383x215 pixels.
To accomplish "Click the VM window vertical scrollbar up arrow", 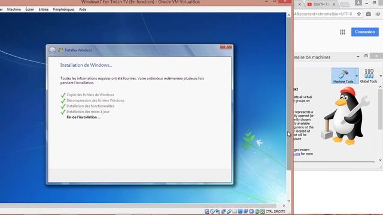I will (x=288, y=15).
